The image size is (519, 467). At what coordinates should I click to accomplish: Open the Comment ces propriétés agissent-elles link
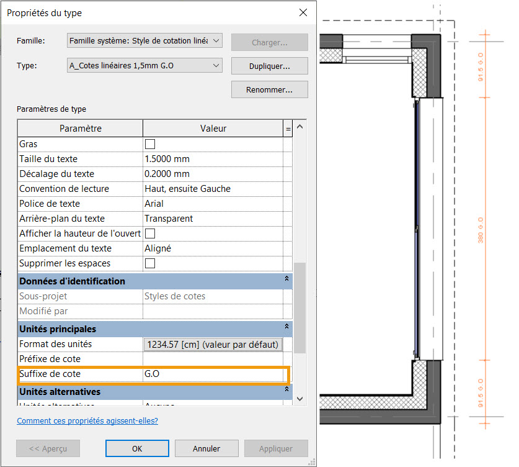click(x=87, y=420)
